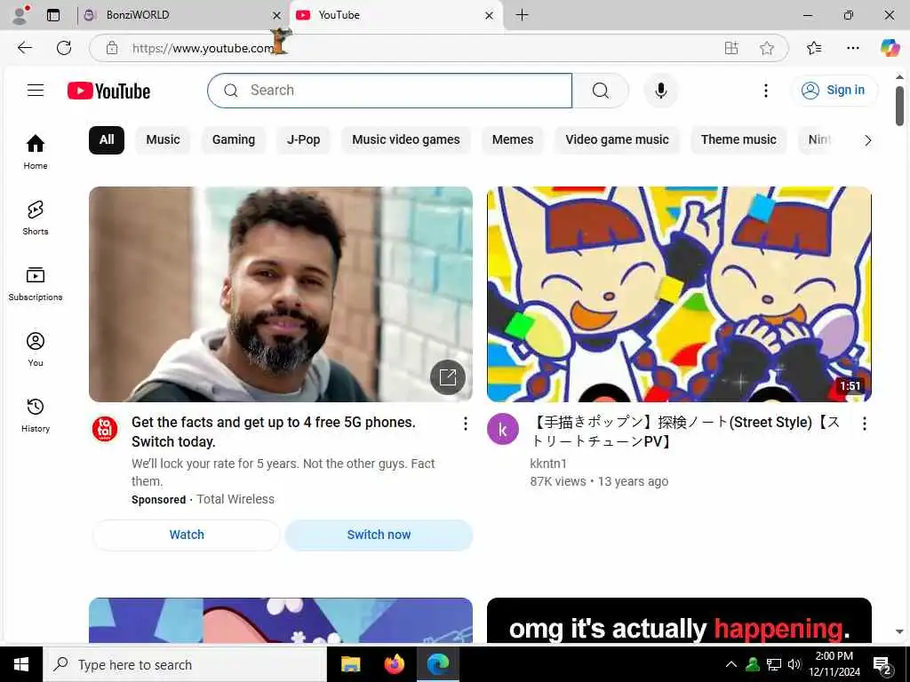Click the browser back arrow
Viewport: 910px width, 682px height.
tap(24, 48)
